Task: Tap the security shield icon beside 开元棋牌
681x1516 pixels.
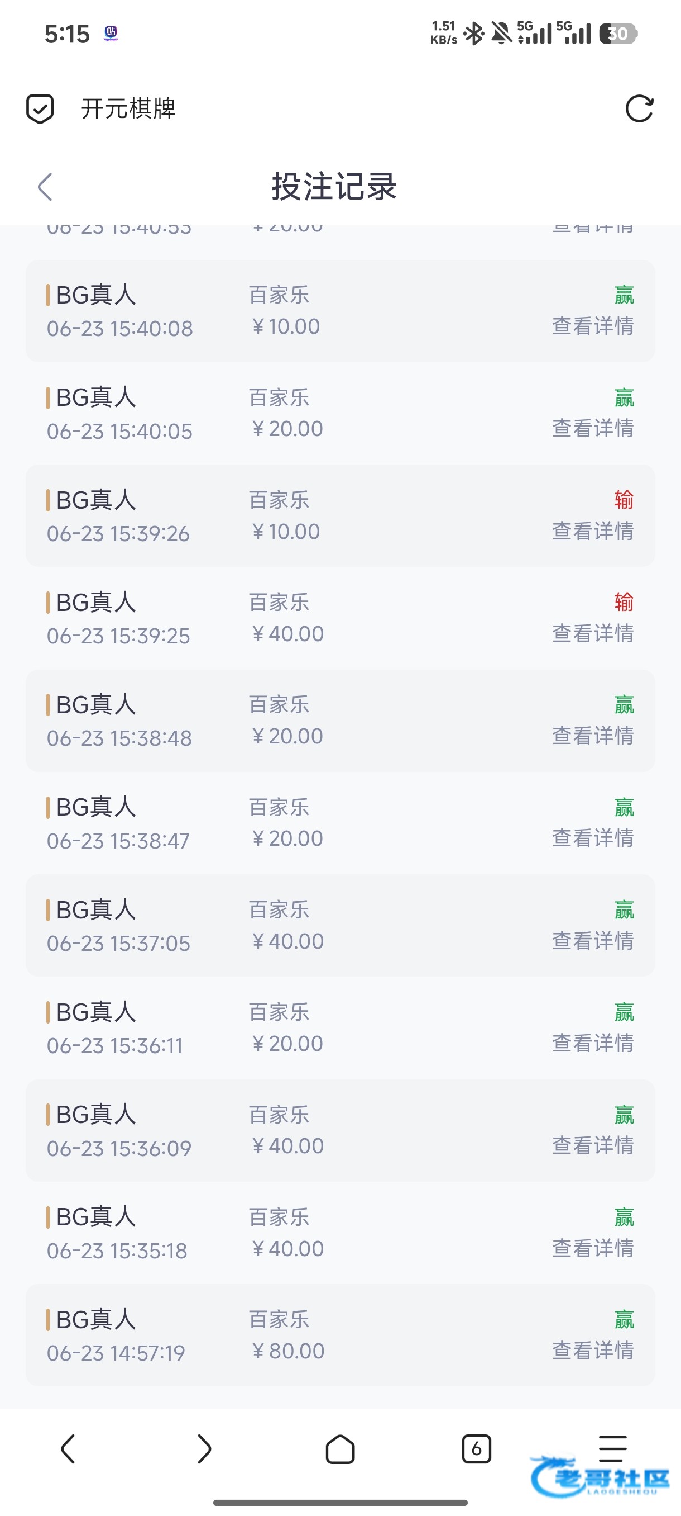Action: pyautogui.click(x=40, y=109)
